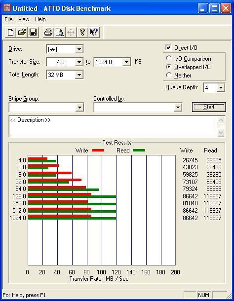Select the Neither radio option
The image size is (234, 301).
point(168,75)
